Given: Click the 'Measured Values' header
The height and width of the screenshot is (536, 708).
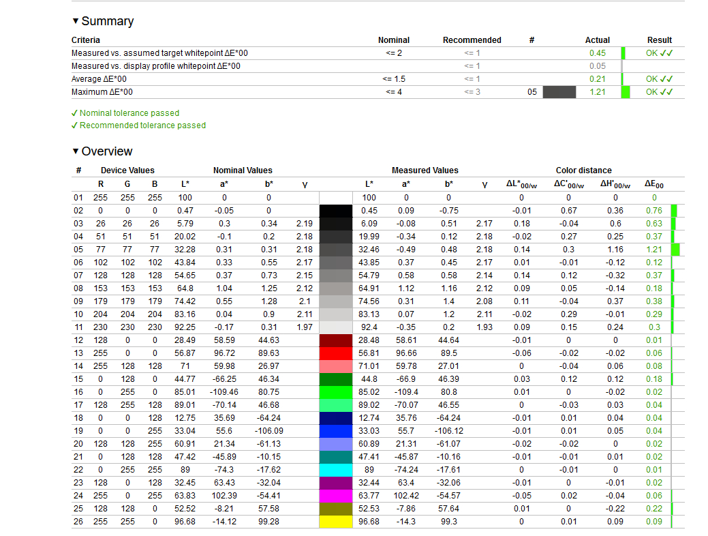Looking at the screenshot, I should point(425,170).
